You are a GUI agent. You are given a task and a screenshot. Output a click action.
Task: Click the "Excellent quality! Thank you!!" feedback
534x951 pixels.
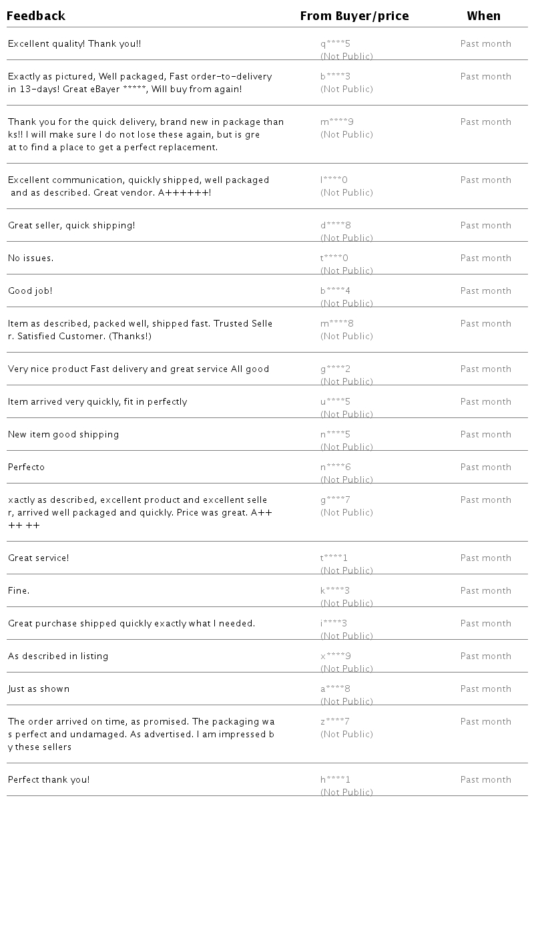point(74,44)
